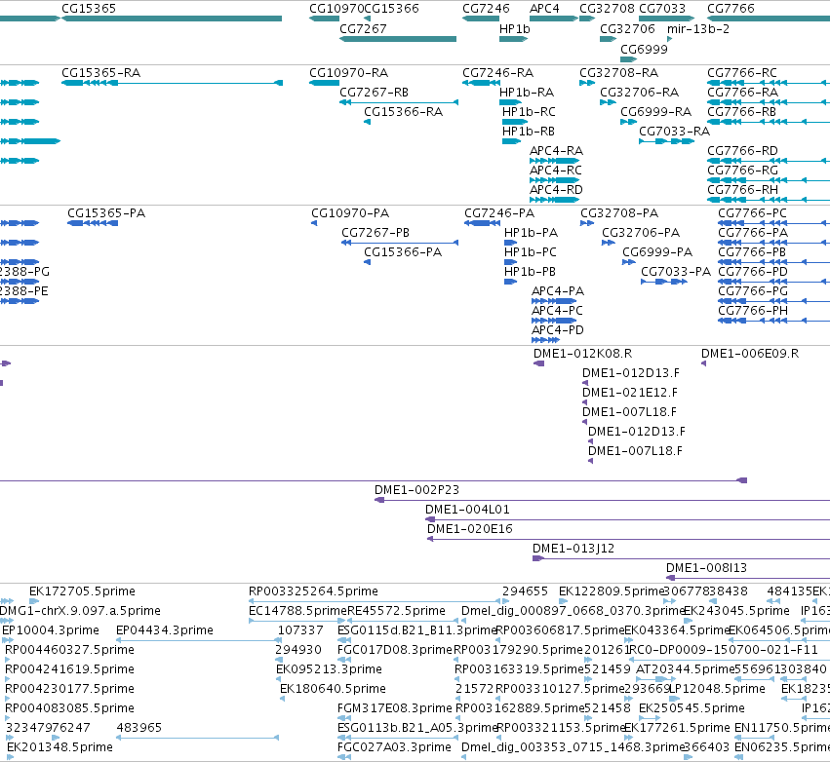
Task: Open the HP1b gene label in the top track
Action: (515, 28)
